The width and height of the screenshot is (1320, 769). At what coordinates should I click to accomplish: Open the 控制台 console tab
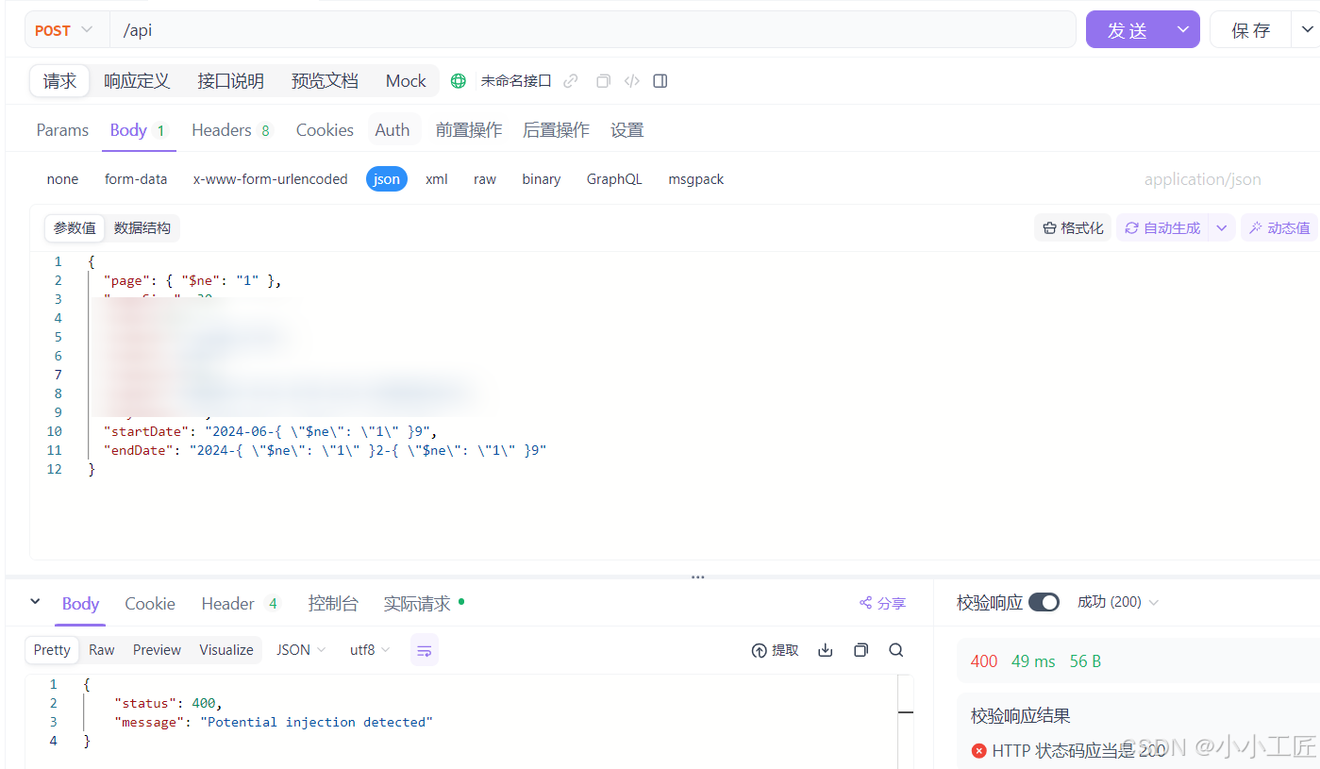333,604
